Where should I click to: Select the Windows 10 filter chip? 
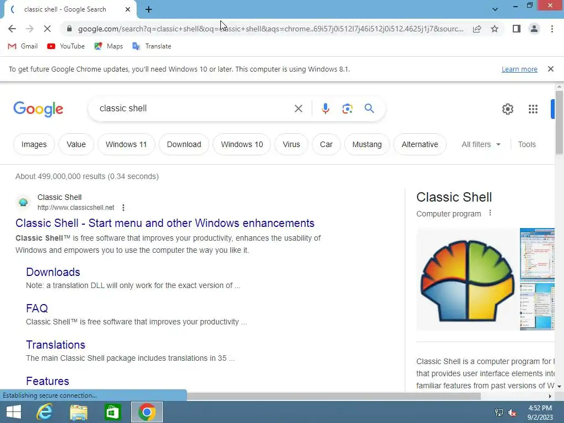click(x=242, y=144)
